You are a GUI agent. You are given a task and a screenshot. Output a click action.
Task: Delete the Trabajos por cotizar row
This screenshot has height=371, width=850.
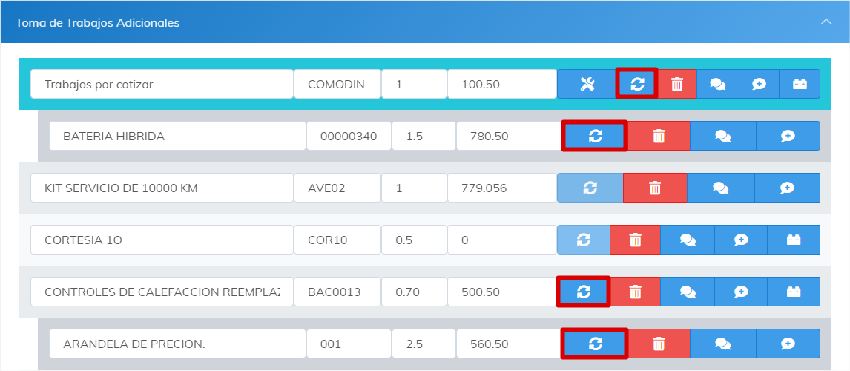point(676,85)
